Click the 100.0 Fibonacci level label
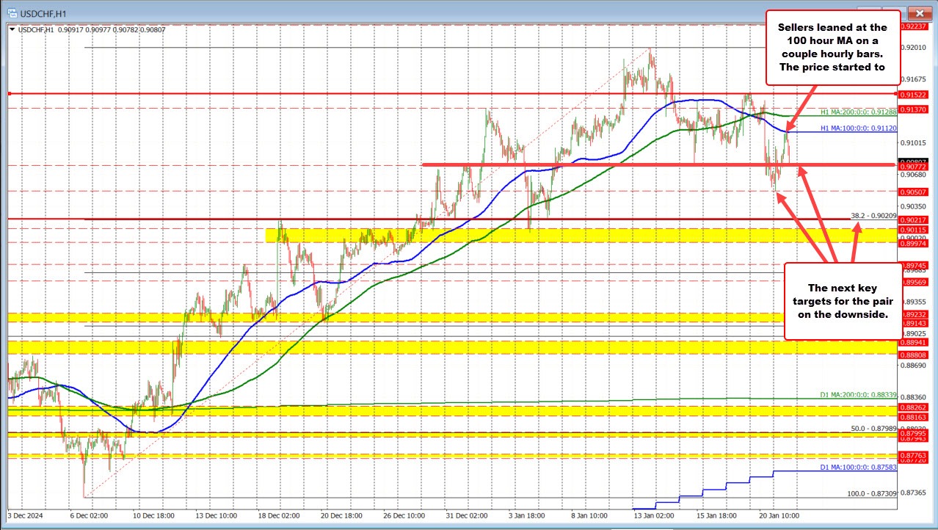 point(872,494)
